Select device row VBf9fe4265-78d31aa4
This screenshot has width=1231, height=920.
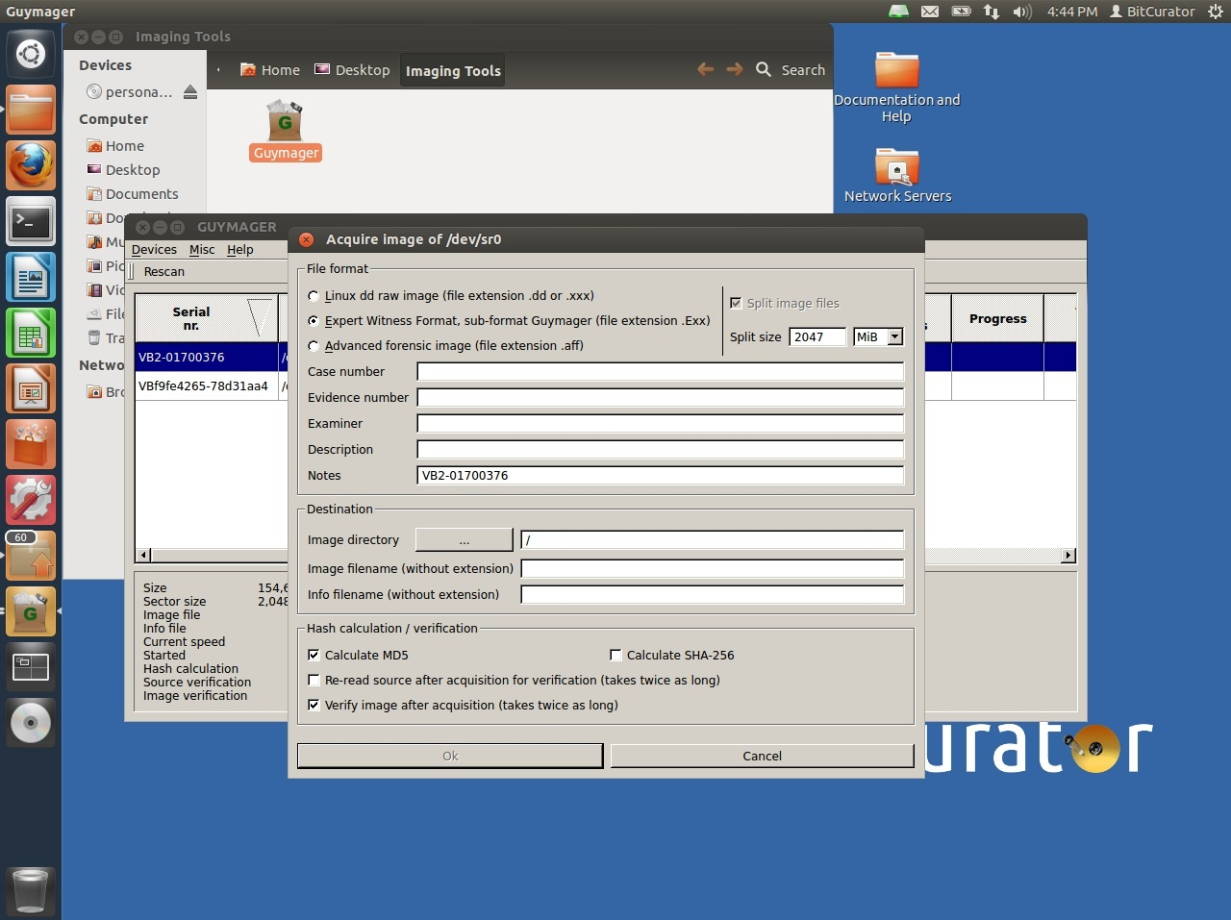click(212, 385)
